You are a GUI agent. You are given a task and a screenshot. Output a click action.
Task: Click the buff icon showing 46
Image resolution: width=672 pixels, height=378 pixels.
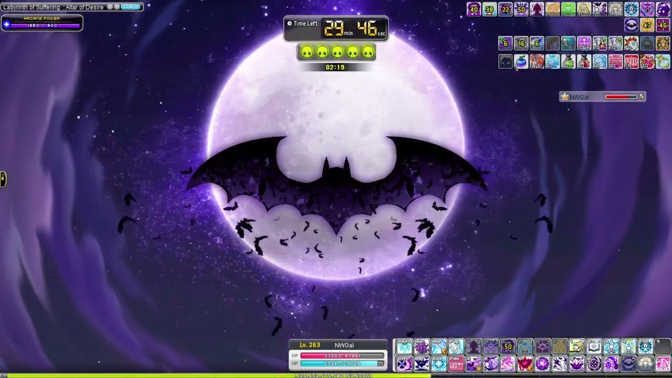click(x=663, y=25)
